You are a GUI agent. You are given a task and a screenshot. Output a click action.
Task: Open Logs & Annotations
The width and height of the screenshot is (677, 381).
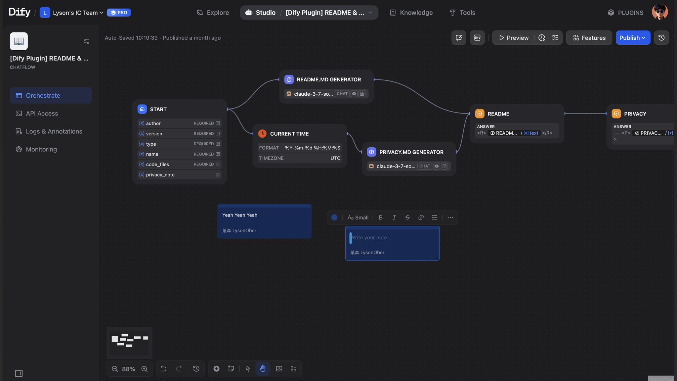pyautogui.click(x=51, y=131)
